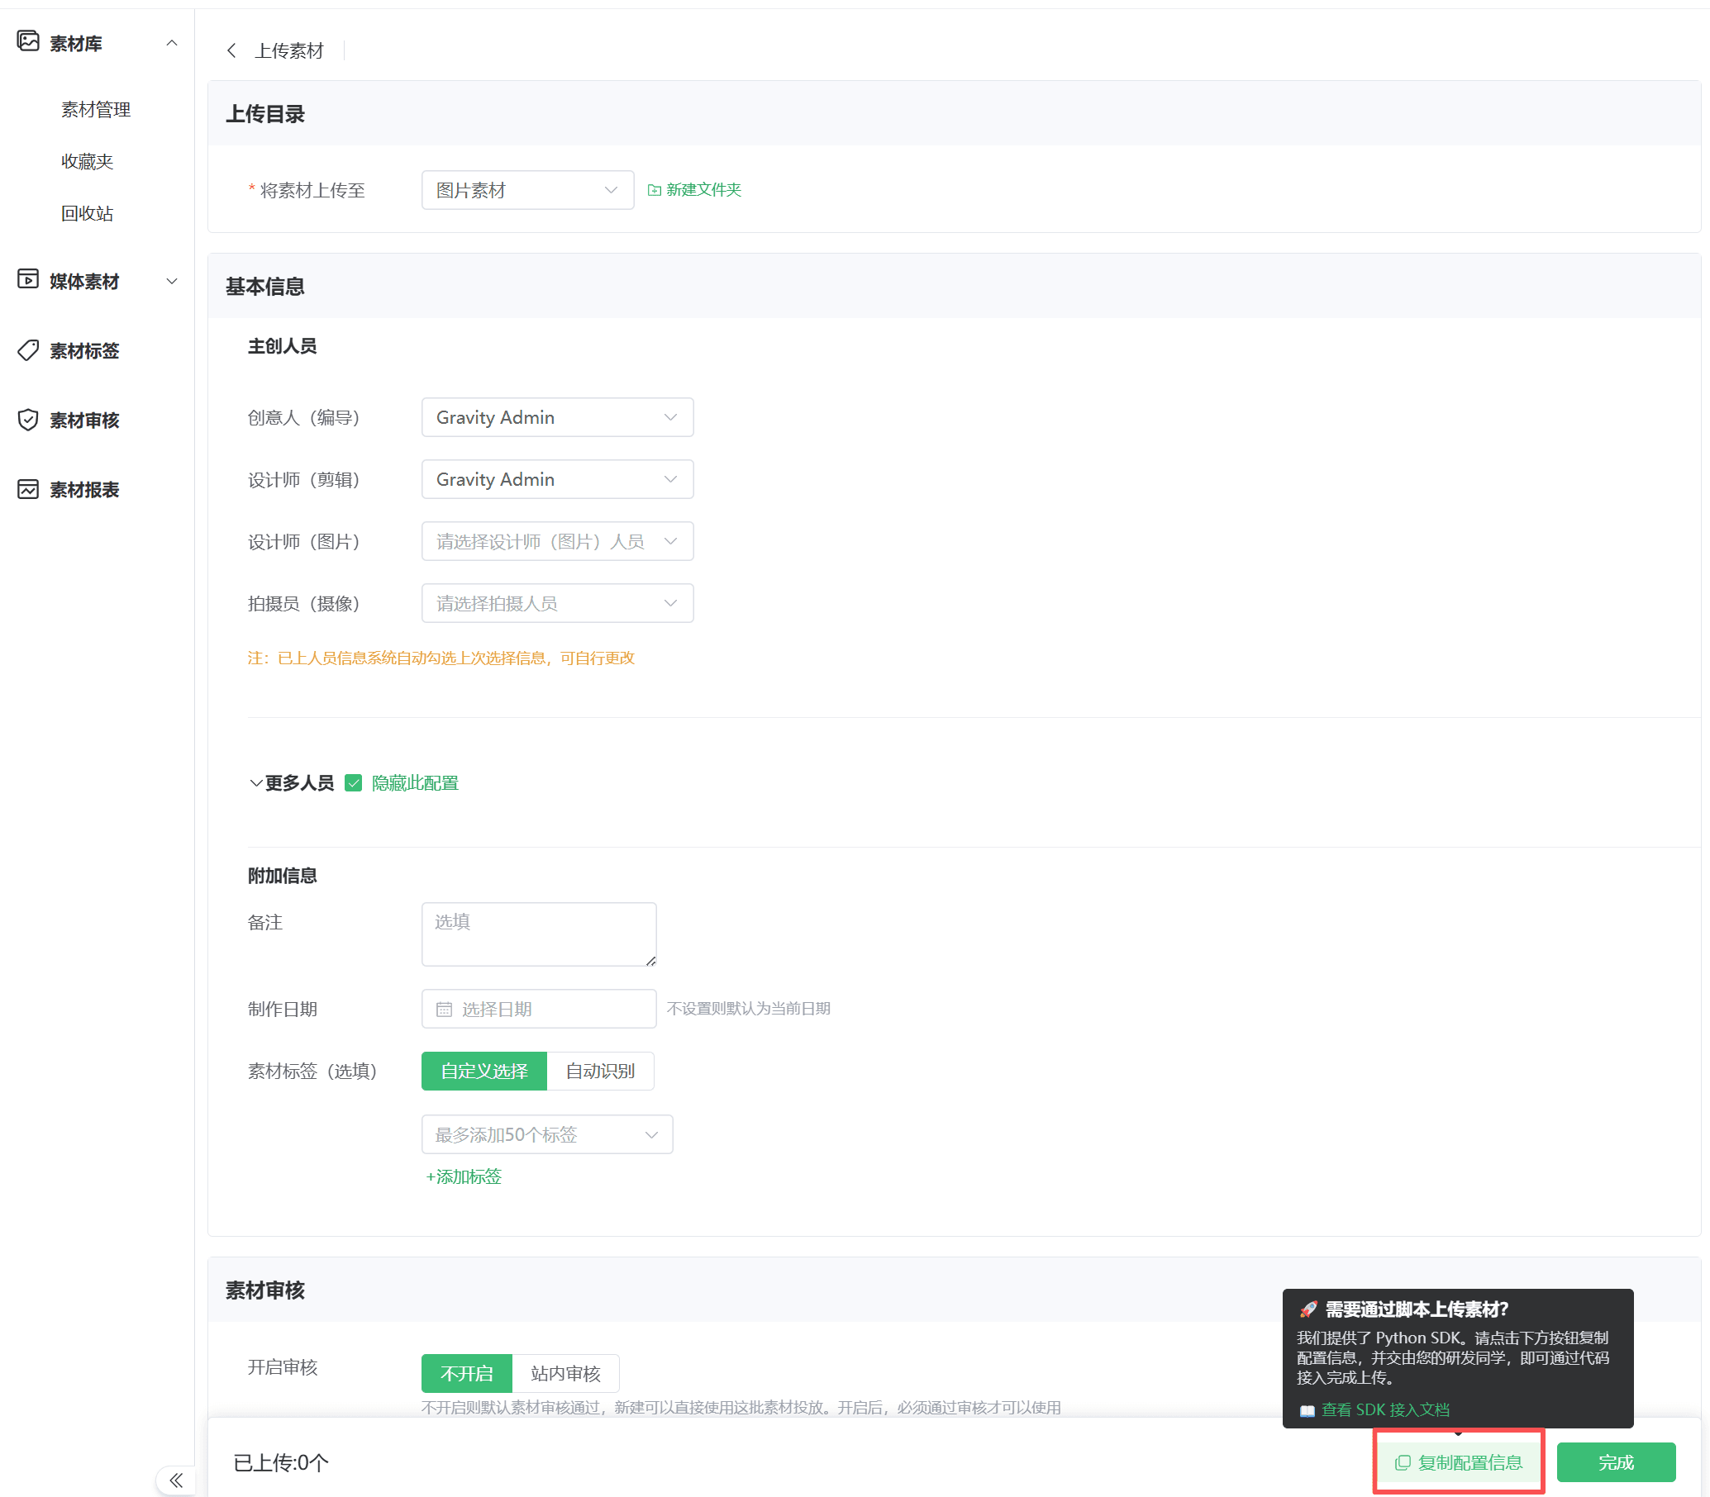Image resolution: width=1710 pixels, height=1497 pixels.
Task: Open the 图片素材 upload directory dropdown
Action: click(x=527, y=190)
